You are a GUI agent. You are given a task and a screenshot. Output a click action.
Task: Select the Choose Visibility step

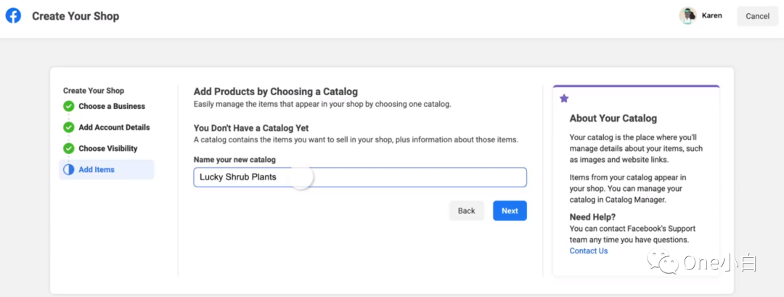coord(108,148)
